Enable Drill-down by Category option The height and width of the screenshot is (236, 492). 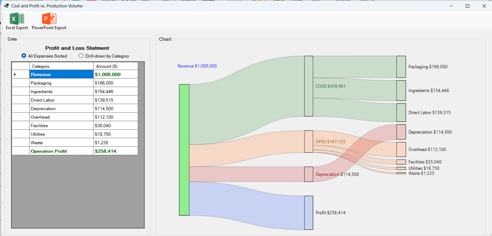pyautogui.click(x=81, y=56)
